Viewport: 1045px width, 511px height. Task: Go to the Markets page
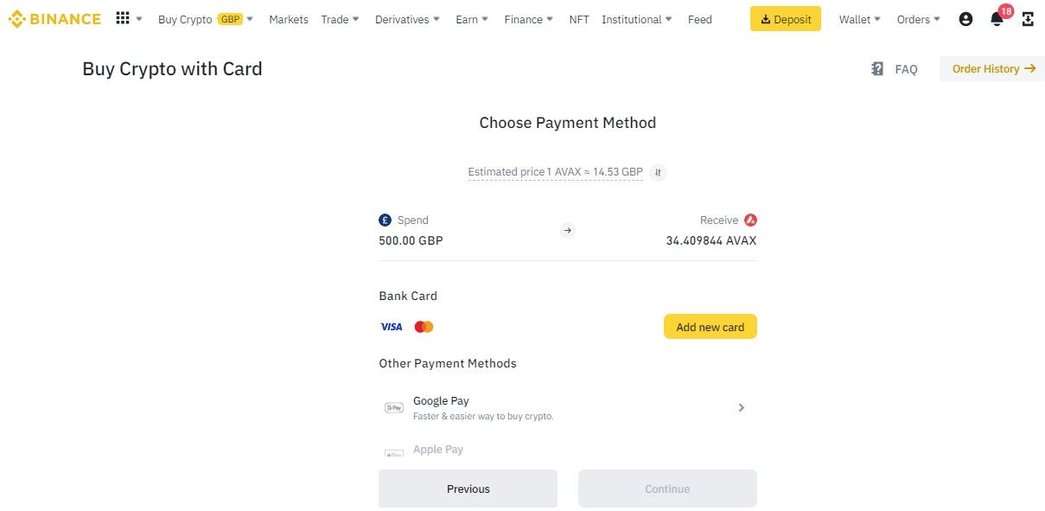pyautogui.click(x=289, y=19)
